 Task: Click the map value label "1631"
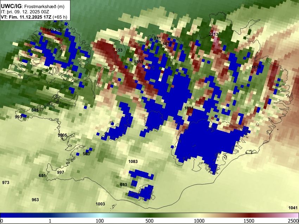pos(189,108)
